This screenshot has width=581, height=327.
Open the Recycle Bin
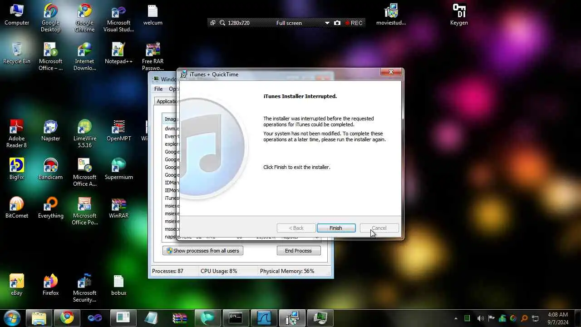point(17,53)
